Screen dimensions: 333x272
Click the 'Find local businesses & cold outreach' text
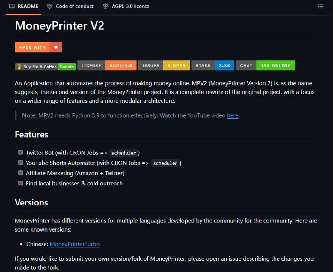coord(74,183)
